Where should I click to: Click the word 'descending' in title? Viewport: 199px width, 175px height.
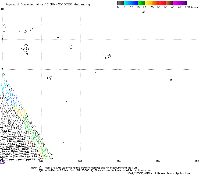pos(82,5)
